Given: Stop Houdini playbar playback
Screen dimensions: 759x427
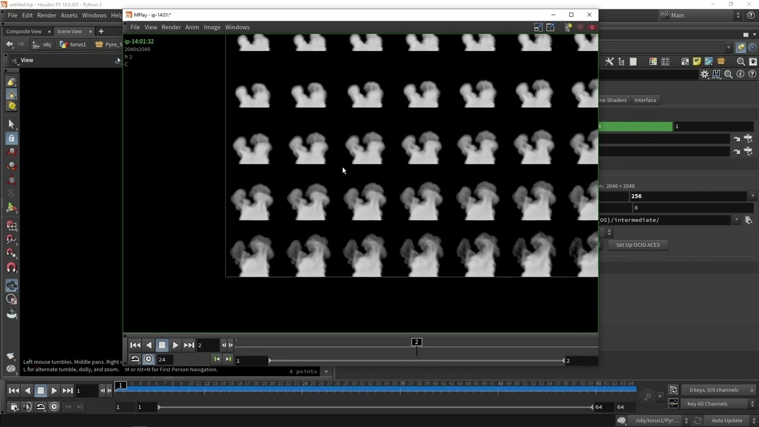Looking at the screenshot, I should pyautogui.click(x=40, y=390).
